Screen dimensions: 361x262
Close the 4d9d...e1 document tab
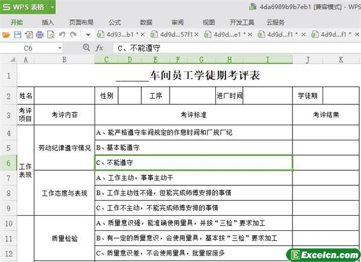click(x=250, y=35)
